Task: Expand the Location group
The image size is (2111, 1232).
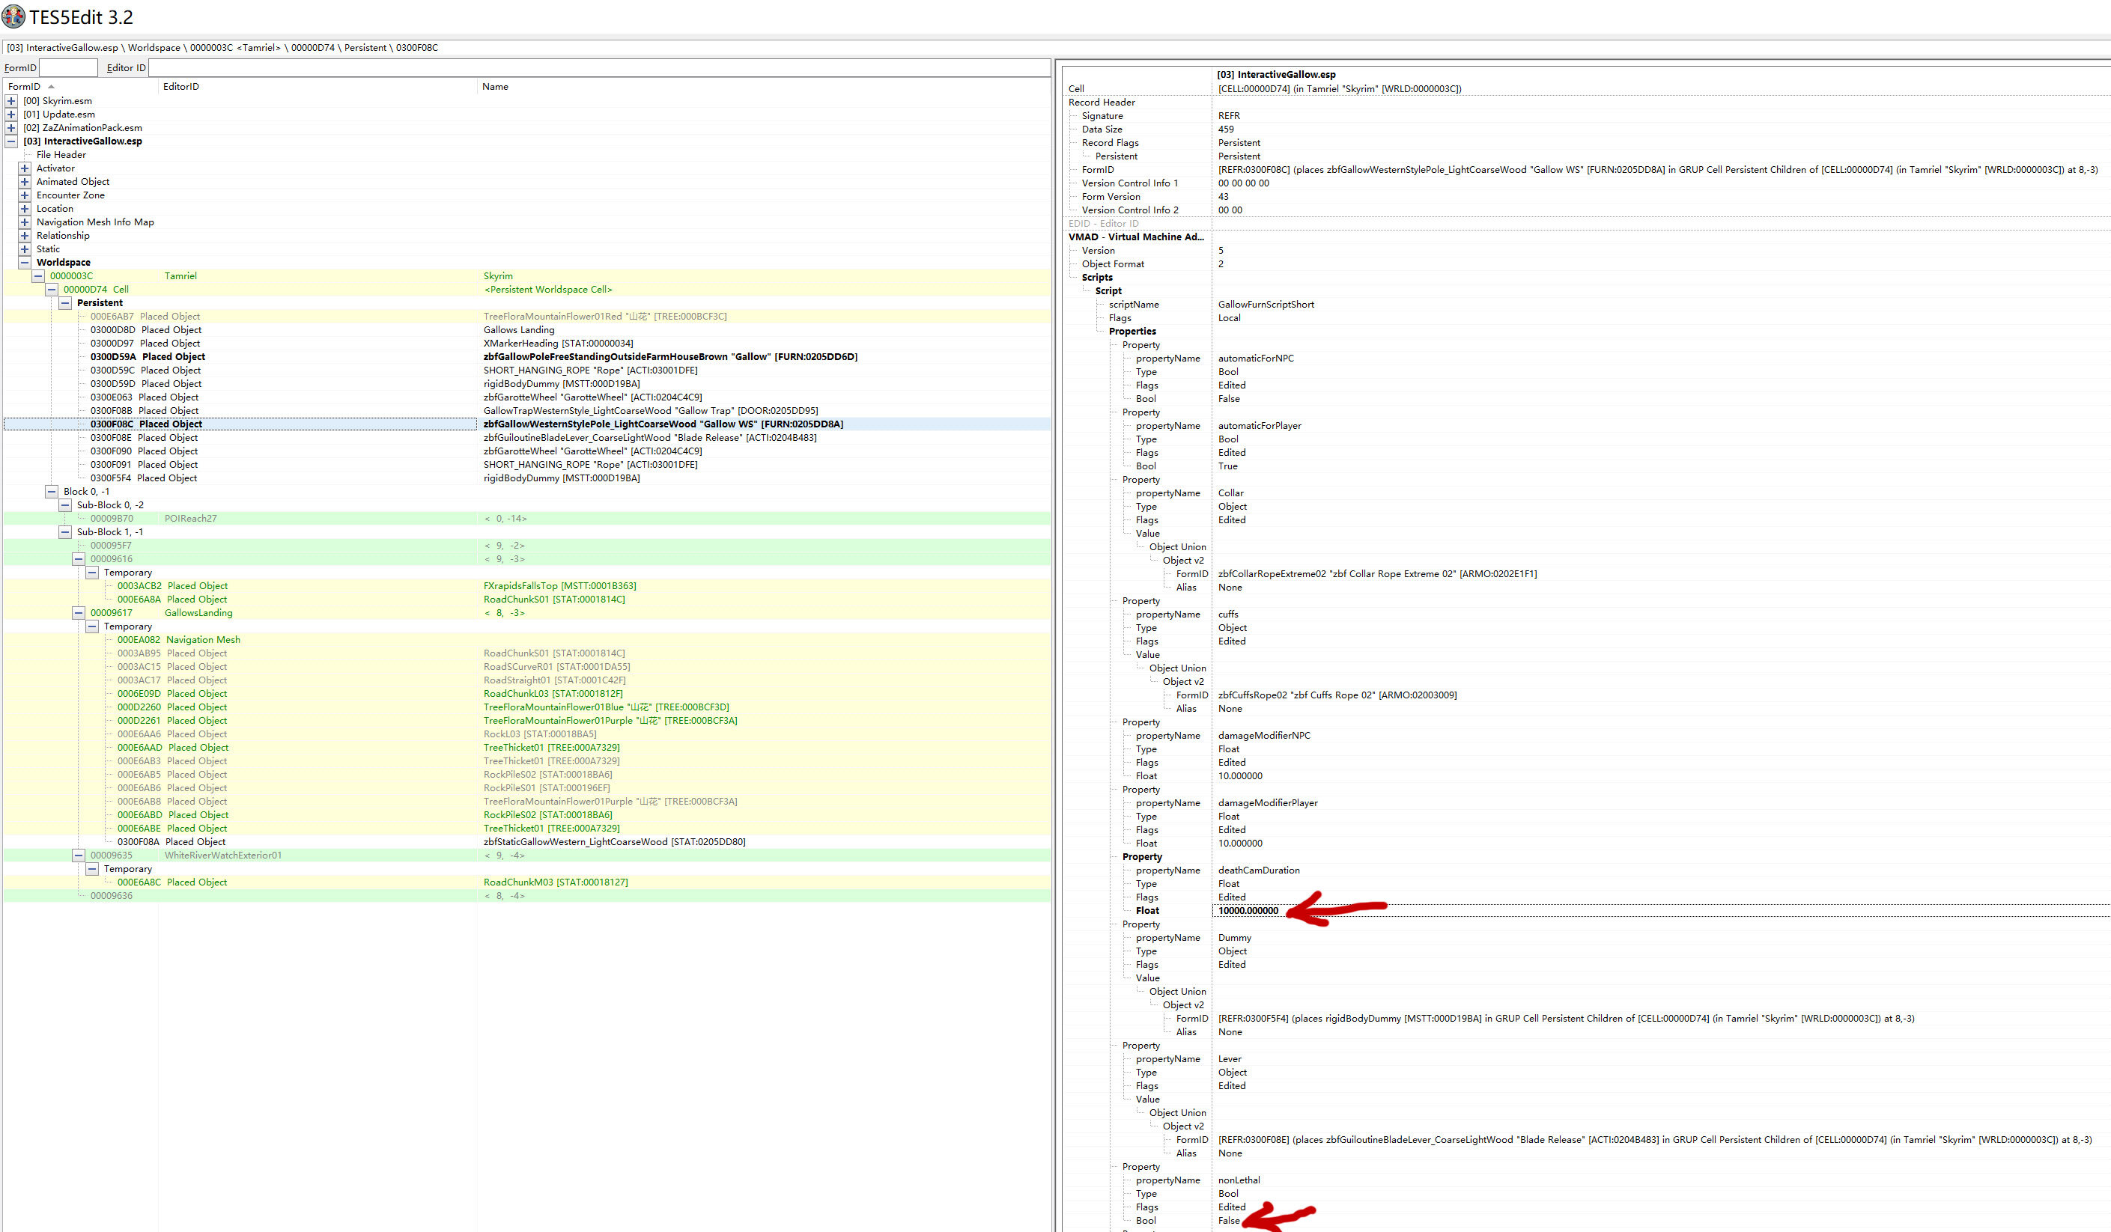Action: click(24, 209)
